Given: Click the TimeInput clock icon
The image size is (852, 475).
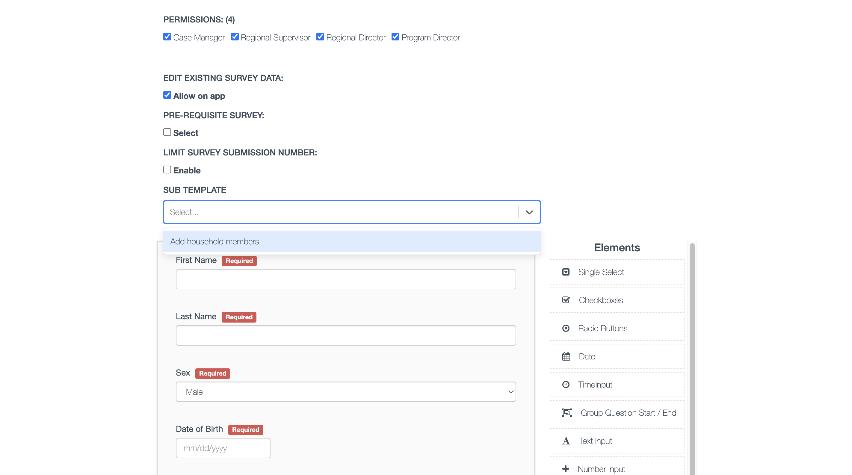Looking at the screenshot, I should tap(566, 385).
